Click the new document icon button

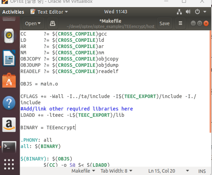[53, 24]
